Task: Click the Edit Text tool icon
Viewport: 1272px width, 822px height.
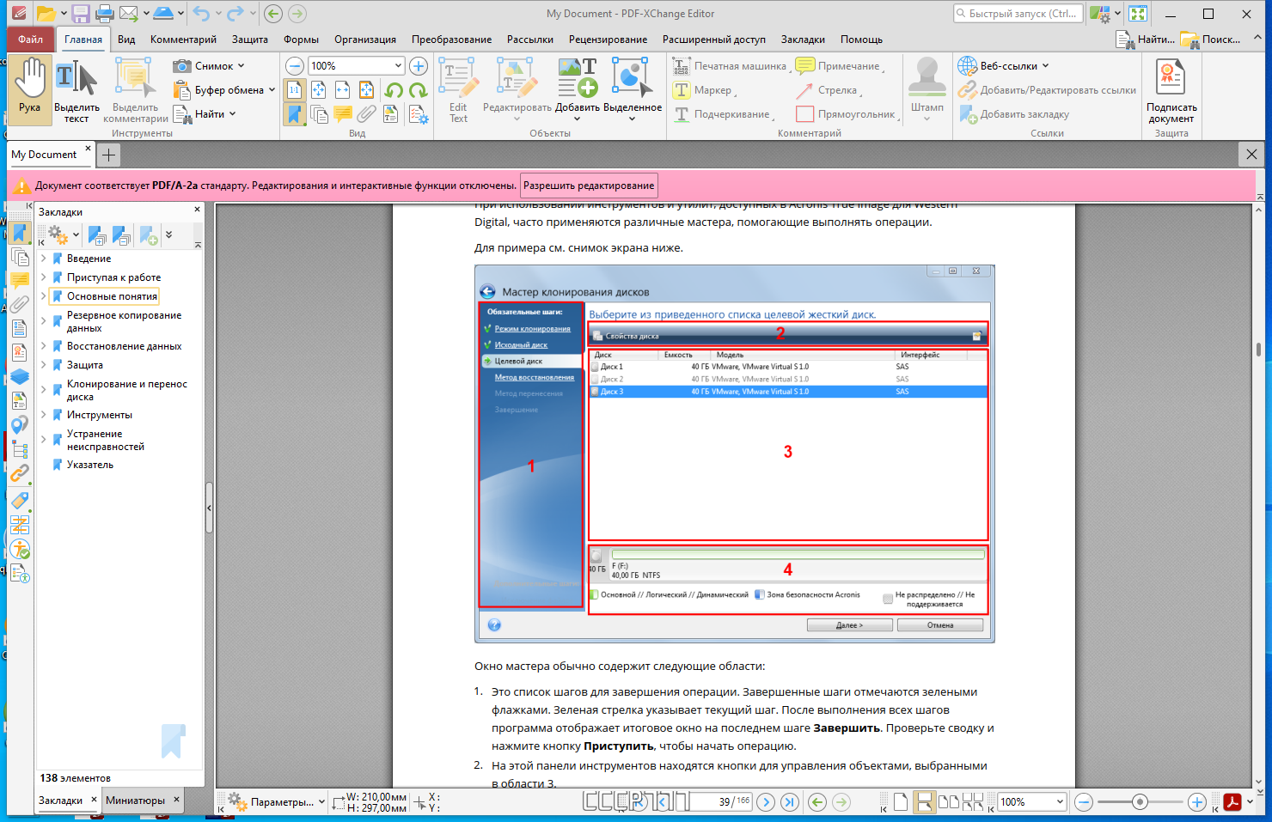Action: pos(458,89)
